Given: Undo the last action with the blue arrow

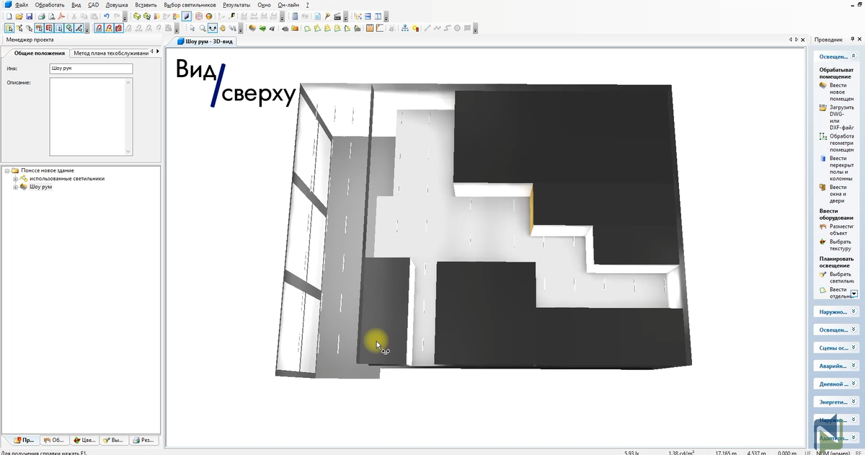Looking at the screenshot, I should (x=107, y=16).
